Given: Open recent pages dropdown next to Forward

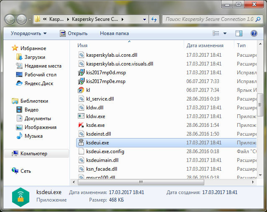Looking at the screenshot, I should (30, 20).
